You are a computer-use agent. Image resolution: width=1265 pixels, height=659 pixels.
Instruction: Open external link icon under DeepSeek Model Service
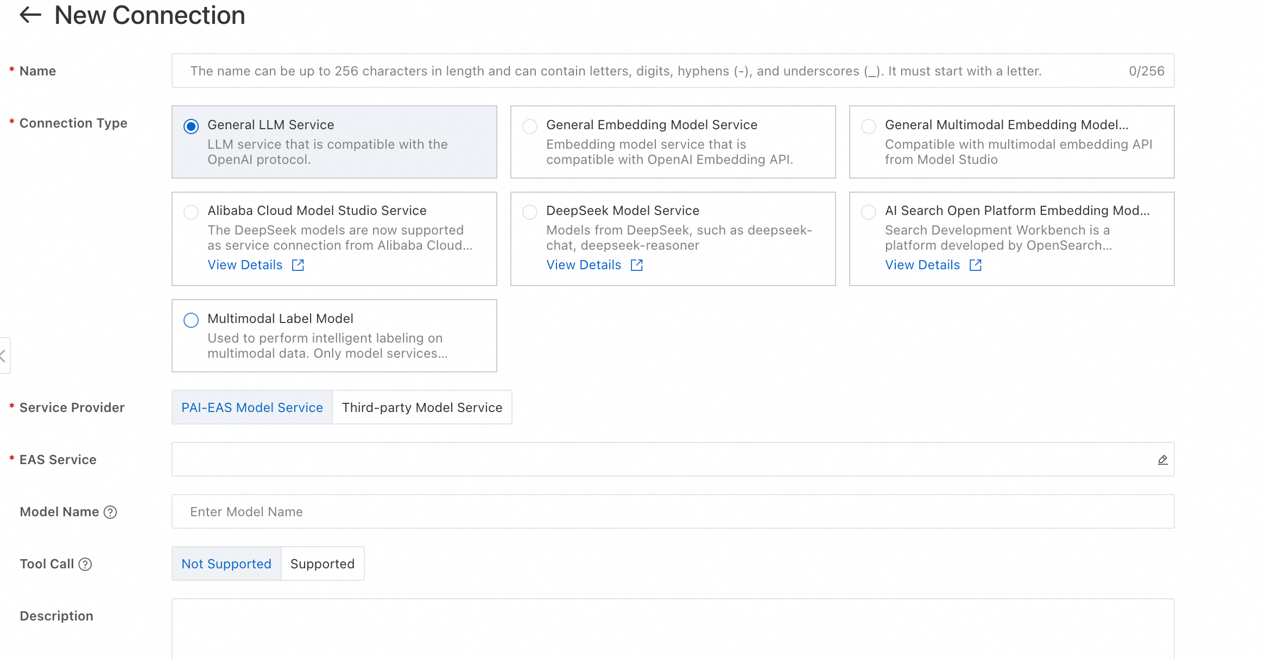(637, 265)
